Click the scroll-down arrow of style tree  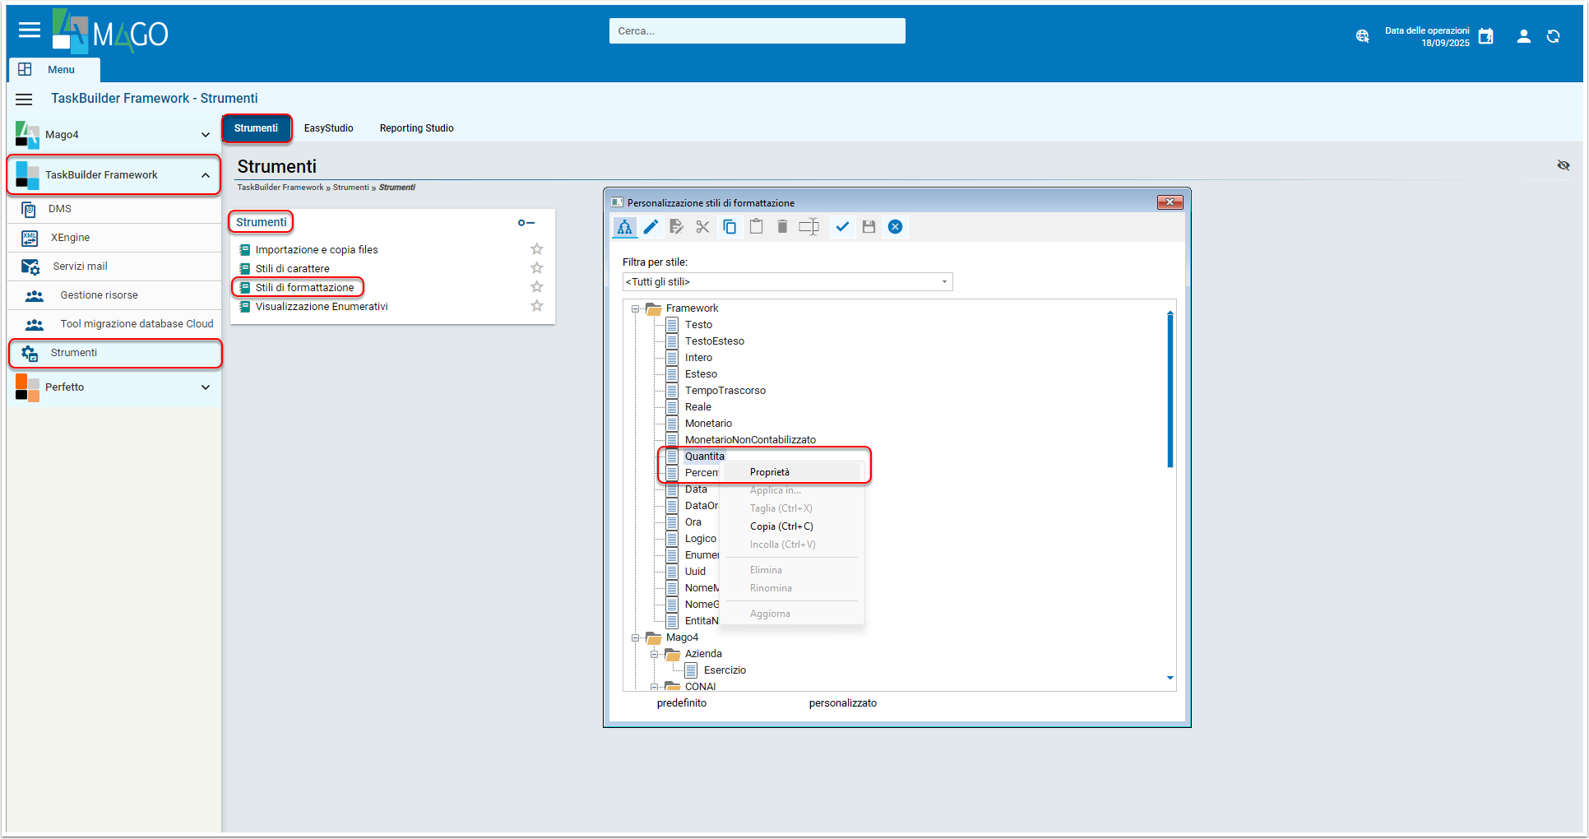tap(1170, 678)
